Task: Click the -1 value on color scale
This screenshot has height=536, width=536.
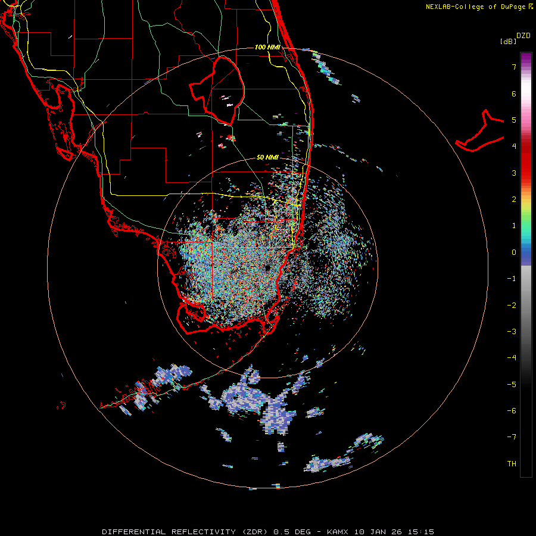Action: tap(512, 279)
